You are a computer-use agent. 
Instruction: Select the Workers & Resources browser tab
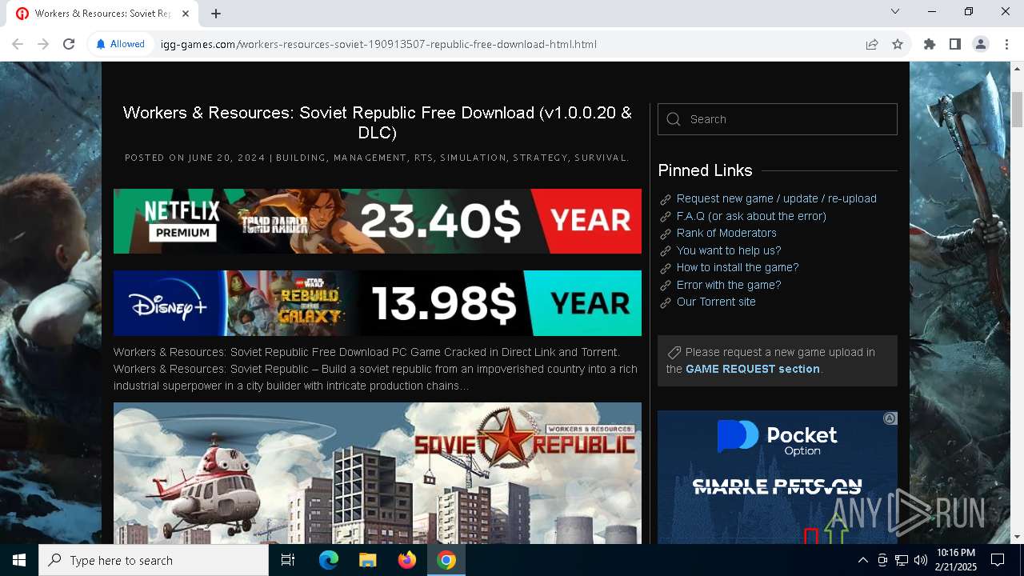tap(104, 14)
